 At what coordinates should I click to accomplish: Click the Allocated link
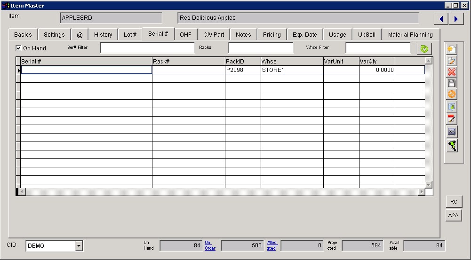coord(272,245)
